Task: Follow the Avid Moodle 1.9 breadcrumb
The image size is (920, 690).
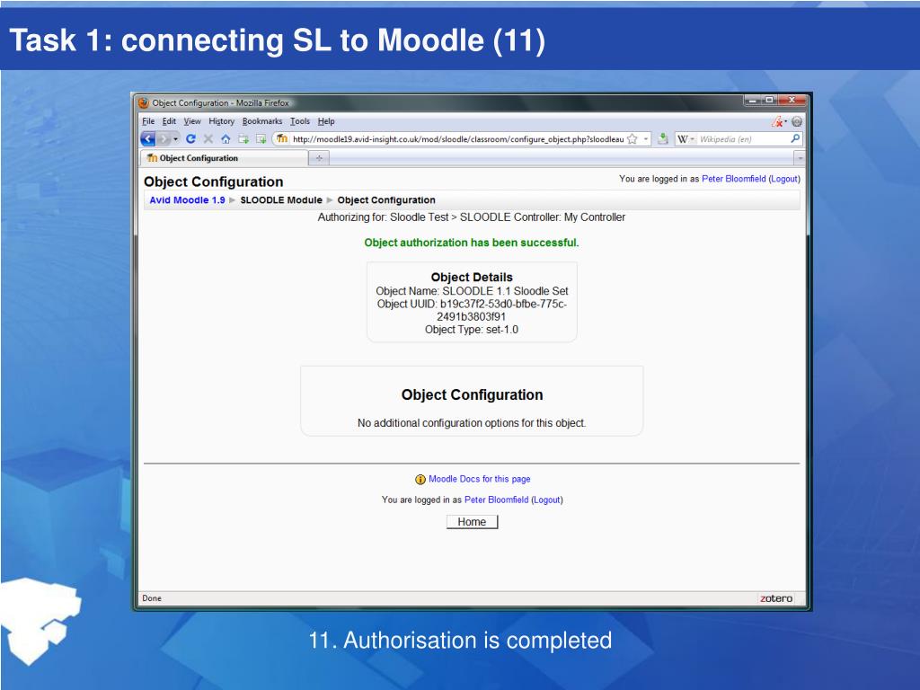Action: 187,200
